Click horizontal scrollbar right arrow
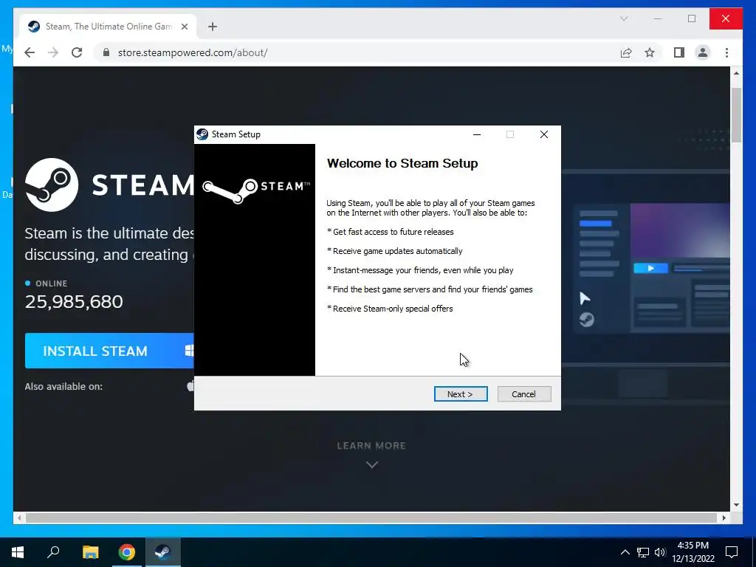This screenshot has height=567, width=756. [724, 518]
